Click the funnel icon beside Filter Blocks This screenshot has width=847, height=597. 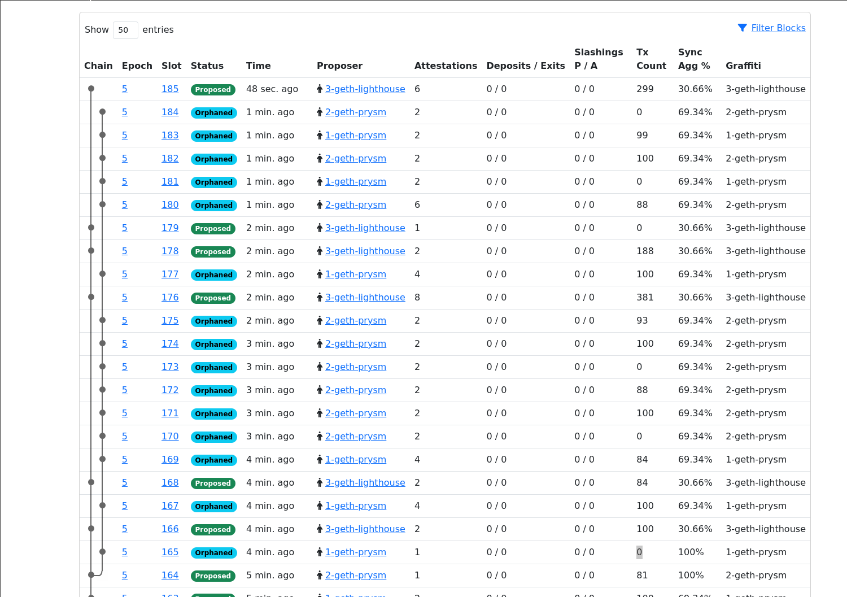tap(743, 28)
